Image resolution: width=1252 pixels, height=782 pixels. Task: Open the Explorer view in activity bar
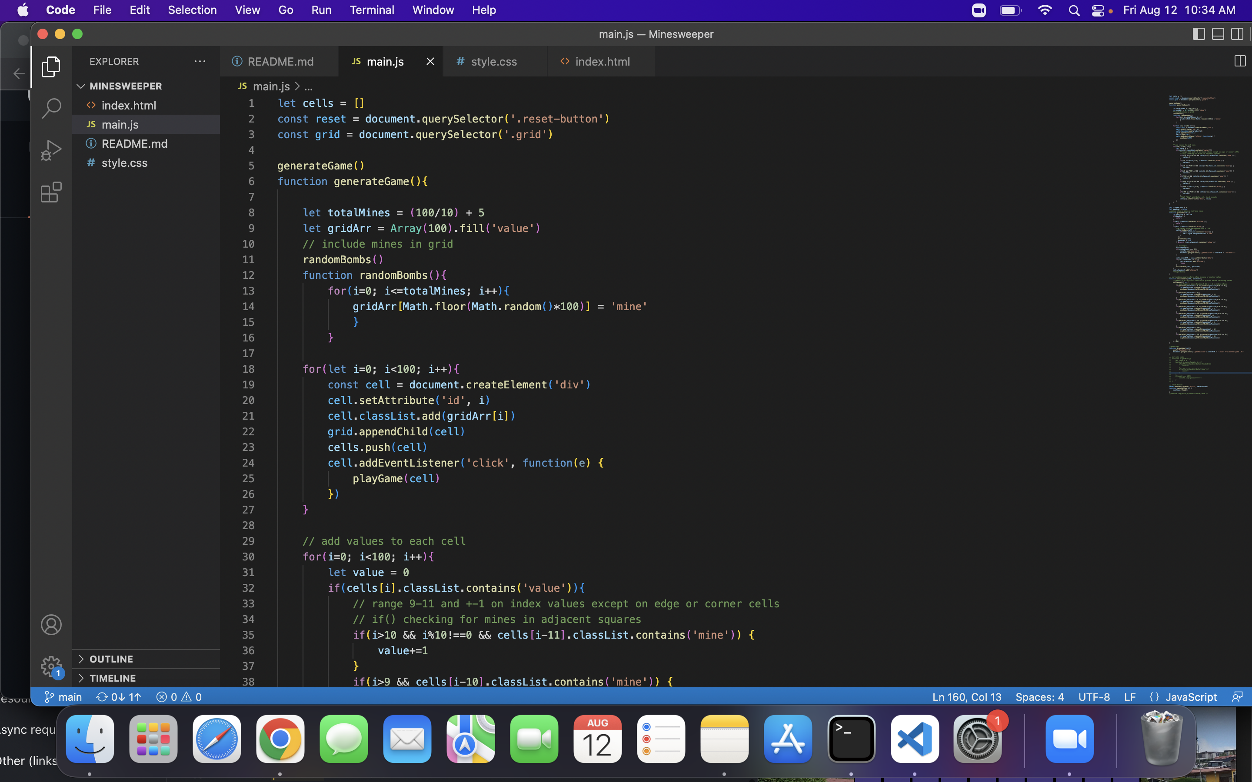point(51,67)
